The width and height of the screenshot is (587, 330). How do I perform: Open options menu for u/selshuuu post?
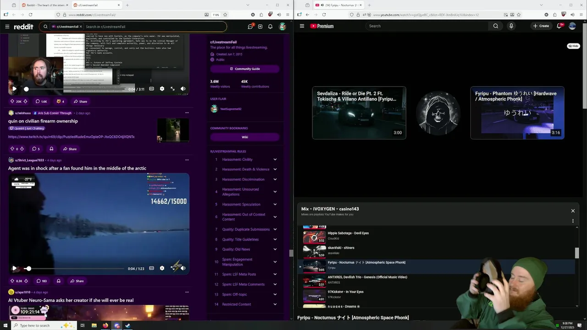click(187, 113)
